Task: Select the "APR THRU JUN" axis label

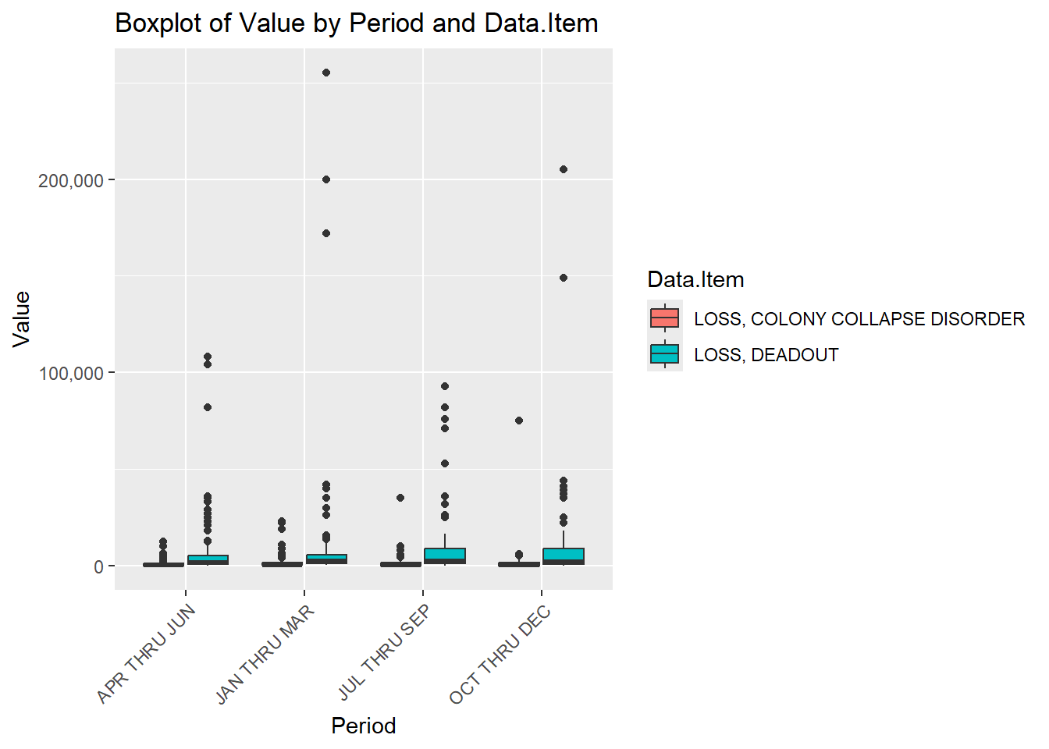Action: 147,654
